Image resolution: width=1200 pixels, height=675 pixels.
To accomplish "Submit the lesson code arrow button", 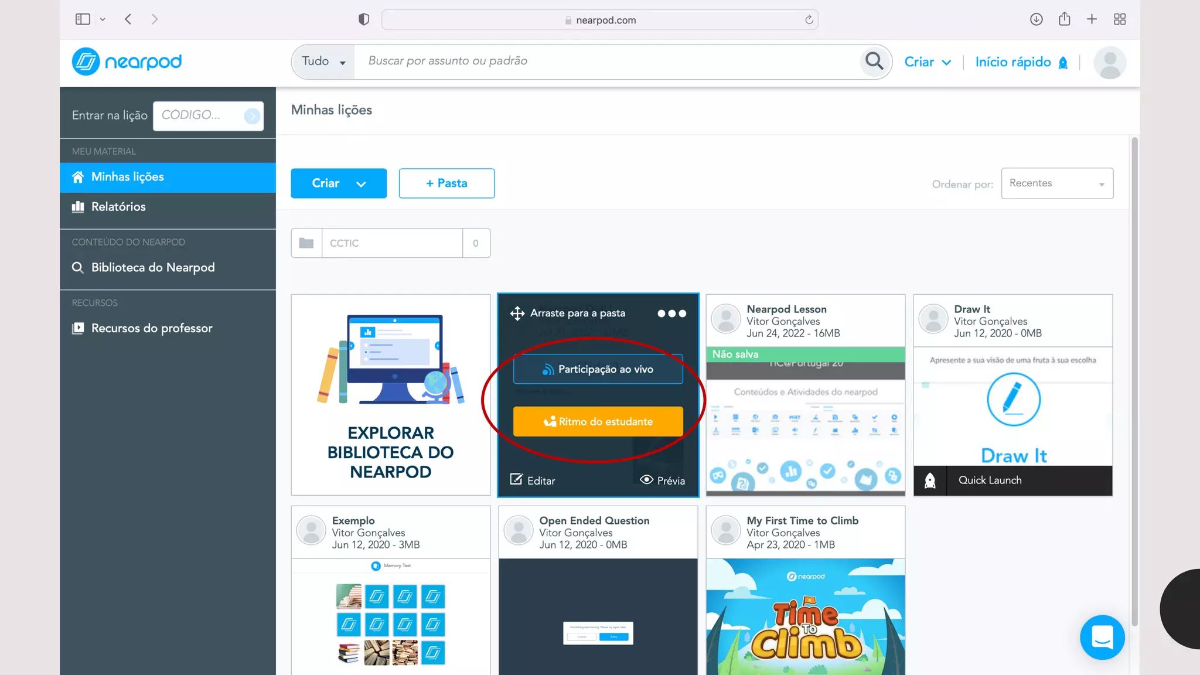I will (x=252, y=115).
